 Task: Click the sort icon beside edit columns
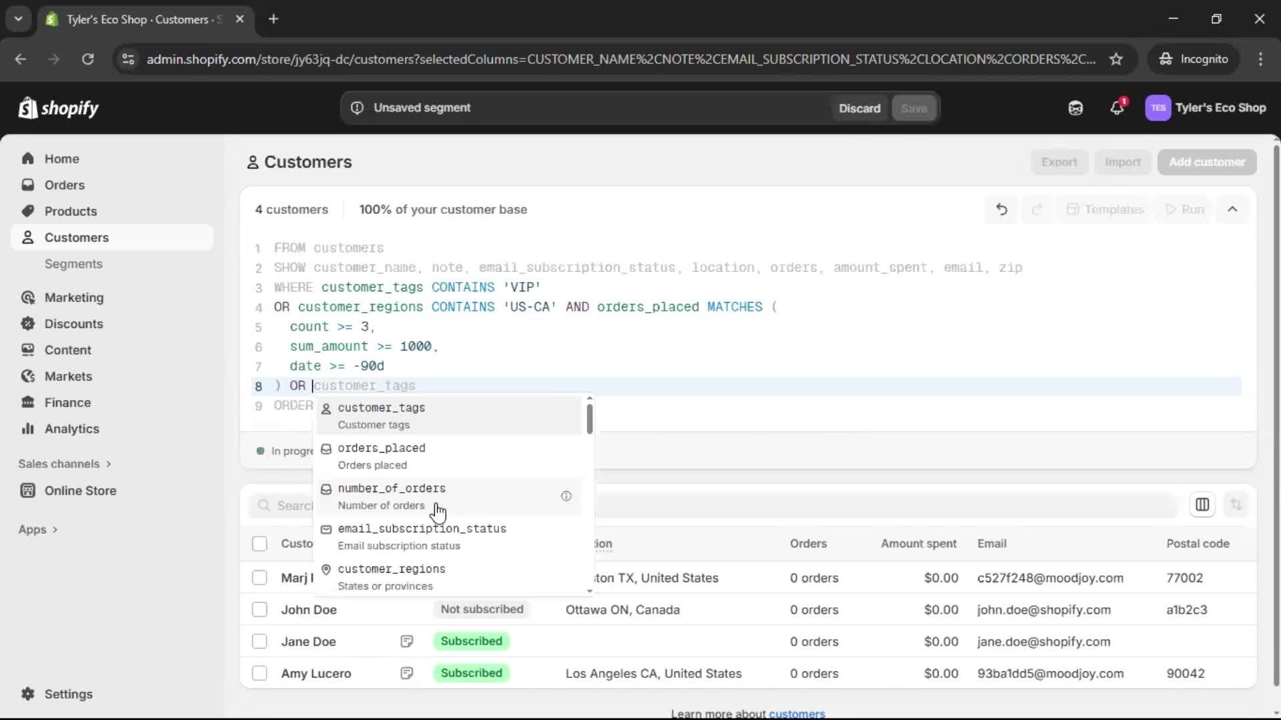(1238, 505)
